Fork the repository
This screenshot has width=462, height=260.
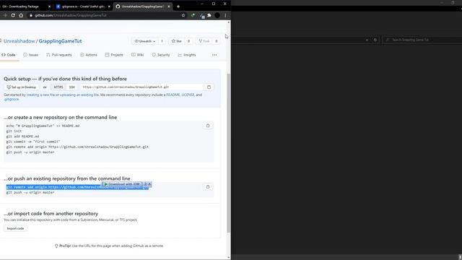coord(204,41)
